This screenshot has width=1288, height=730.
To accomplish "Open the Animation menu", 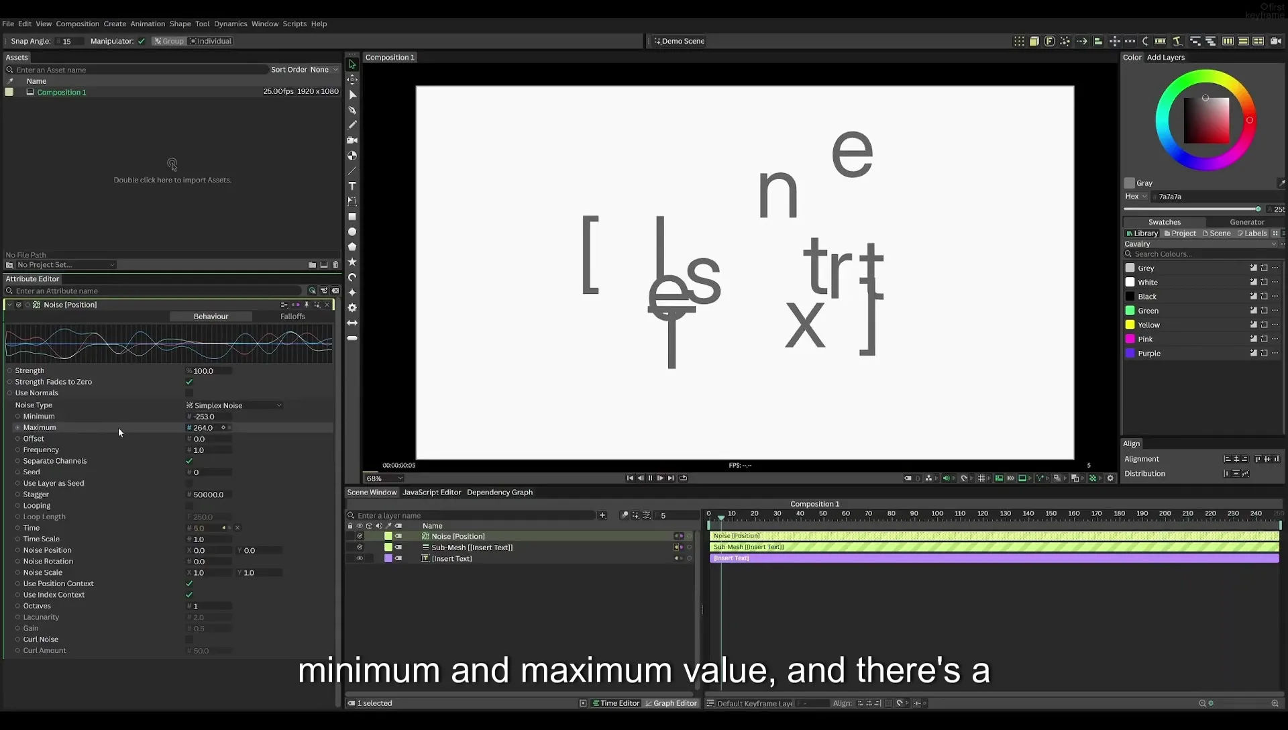I will pos(148,23).
